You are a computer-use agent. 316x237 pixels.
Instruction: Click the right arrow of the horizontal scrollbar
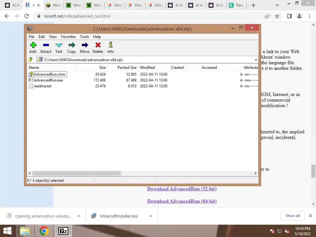[x=256, y=173]
